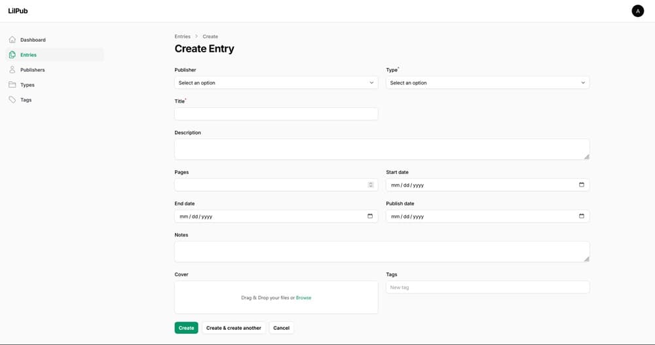Click the Pages number stepper arrows
Screen dimensions: 655x345
[x=371, y=185]
